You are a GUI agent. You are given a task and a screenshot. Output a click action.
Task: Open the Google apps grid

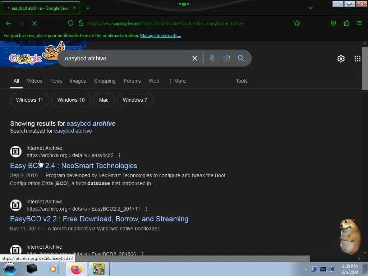pyautogui.click(x=358, y=59)
